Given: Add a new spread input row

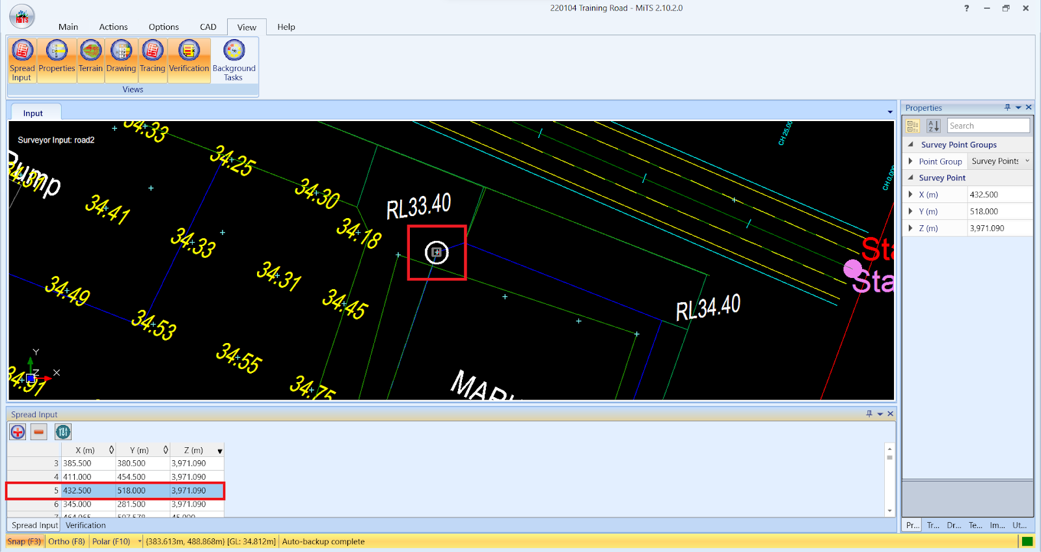Looking at the screenshot, I should [x=18, y=432].
